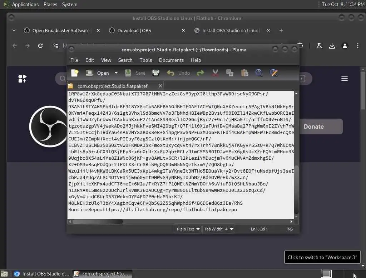Image resolution: width=366 pixels, height=278 pixels.
Task: Open the File menu in Pluma
Action: [x=74, y=60]
